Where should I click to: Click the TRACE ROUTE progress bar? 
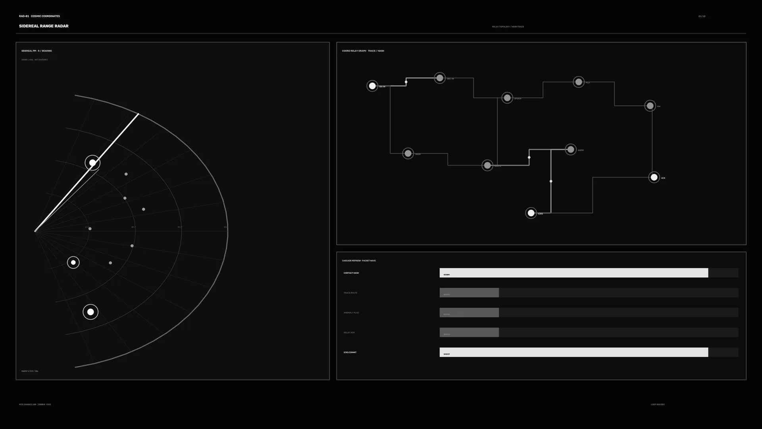[589, 293]
